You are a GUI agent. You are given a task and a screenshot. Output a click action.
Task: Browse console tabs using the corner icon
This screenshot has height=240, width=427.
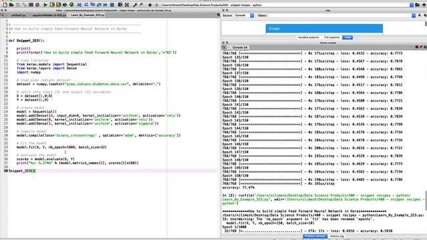224,47
